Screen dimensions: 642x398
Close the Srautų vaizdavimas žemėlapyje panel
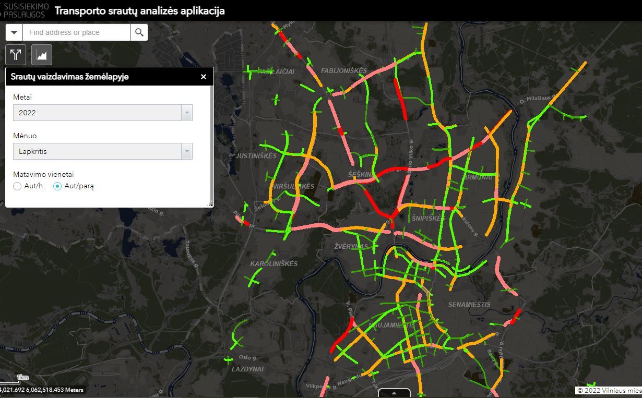click(x=204, y=77)
